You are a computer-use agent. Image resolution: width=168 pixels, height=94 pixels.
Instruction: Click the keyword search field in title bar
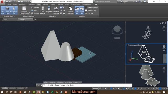coord(106,2)
